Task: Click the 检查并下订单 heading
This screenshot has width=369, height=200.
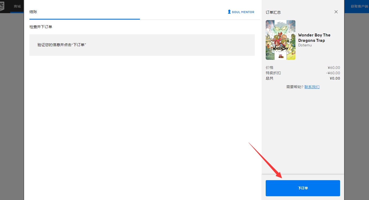Action: pyautogui.click(x=41, y=27)
